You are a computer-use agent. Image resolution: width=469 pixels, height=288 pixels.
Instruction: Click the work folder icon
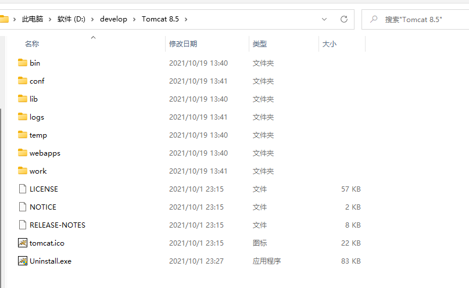pyautogui.click(x=23, y=171)
